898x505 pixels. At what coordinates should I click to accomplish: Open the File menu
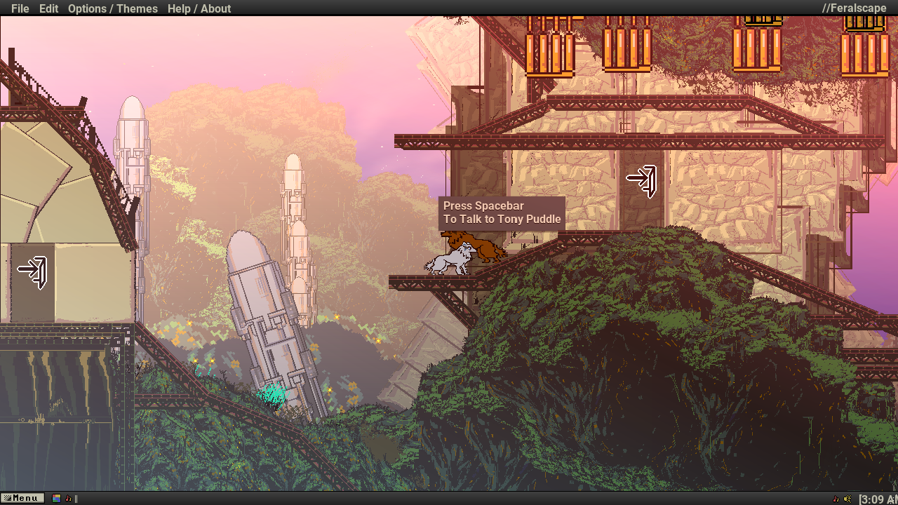tap(19, 8)
